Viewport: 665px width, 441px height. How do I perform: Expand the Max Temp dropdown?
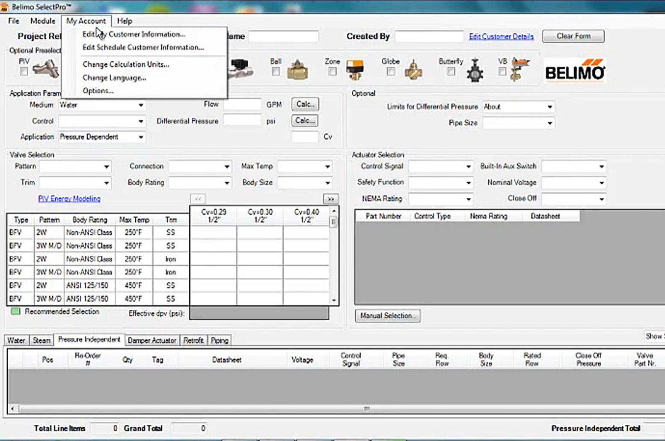(305, 167)
